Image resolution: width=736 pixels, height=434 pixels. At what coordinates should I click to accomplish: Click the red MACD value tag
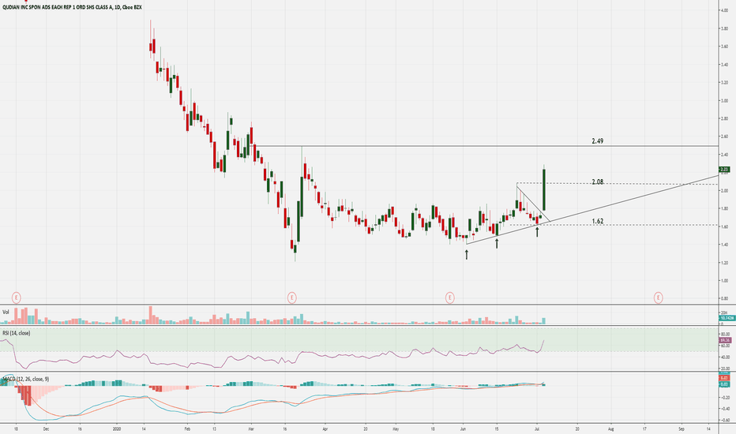(724, 378)
